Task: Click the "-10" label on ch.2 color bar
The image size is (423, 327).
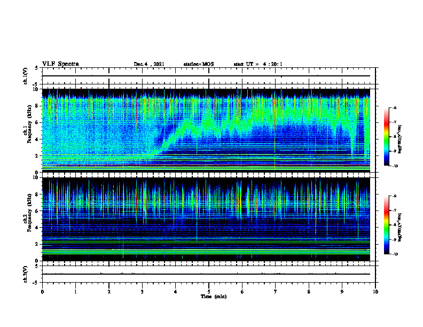Action: click(395, 254)
